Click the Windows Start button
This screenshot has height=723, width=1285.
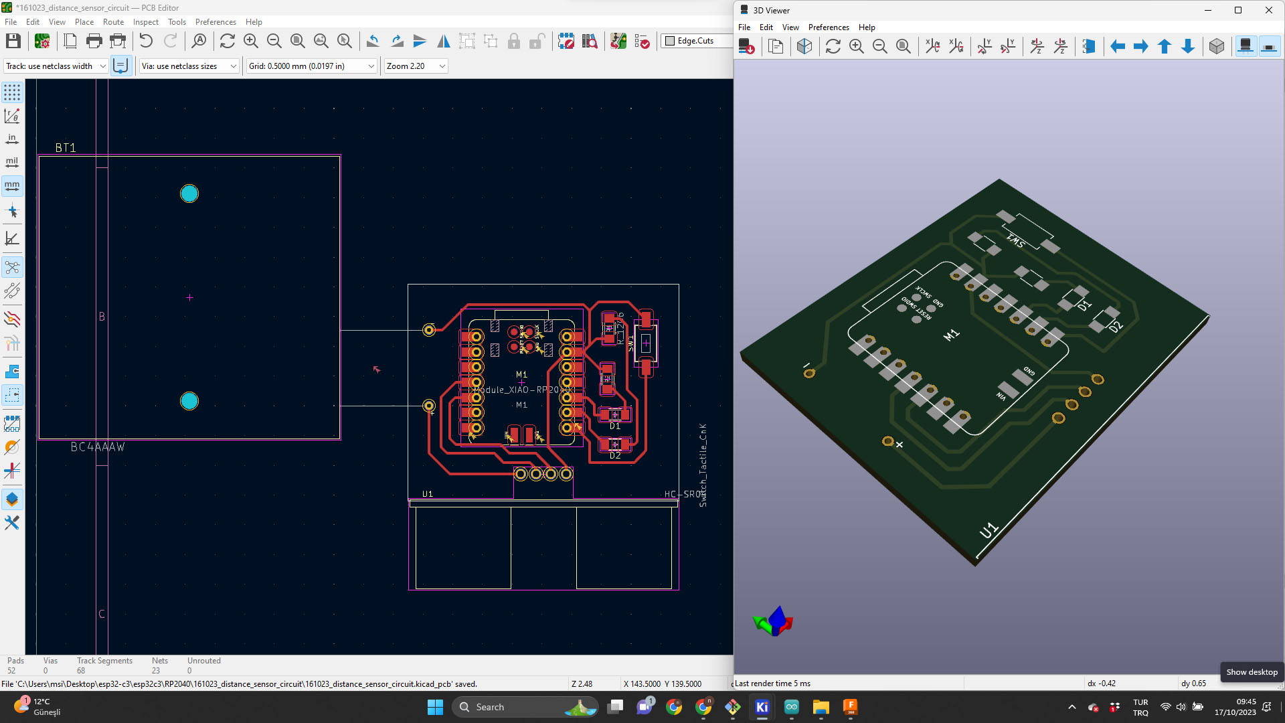coord(435,707)
